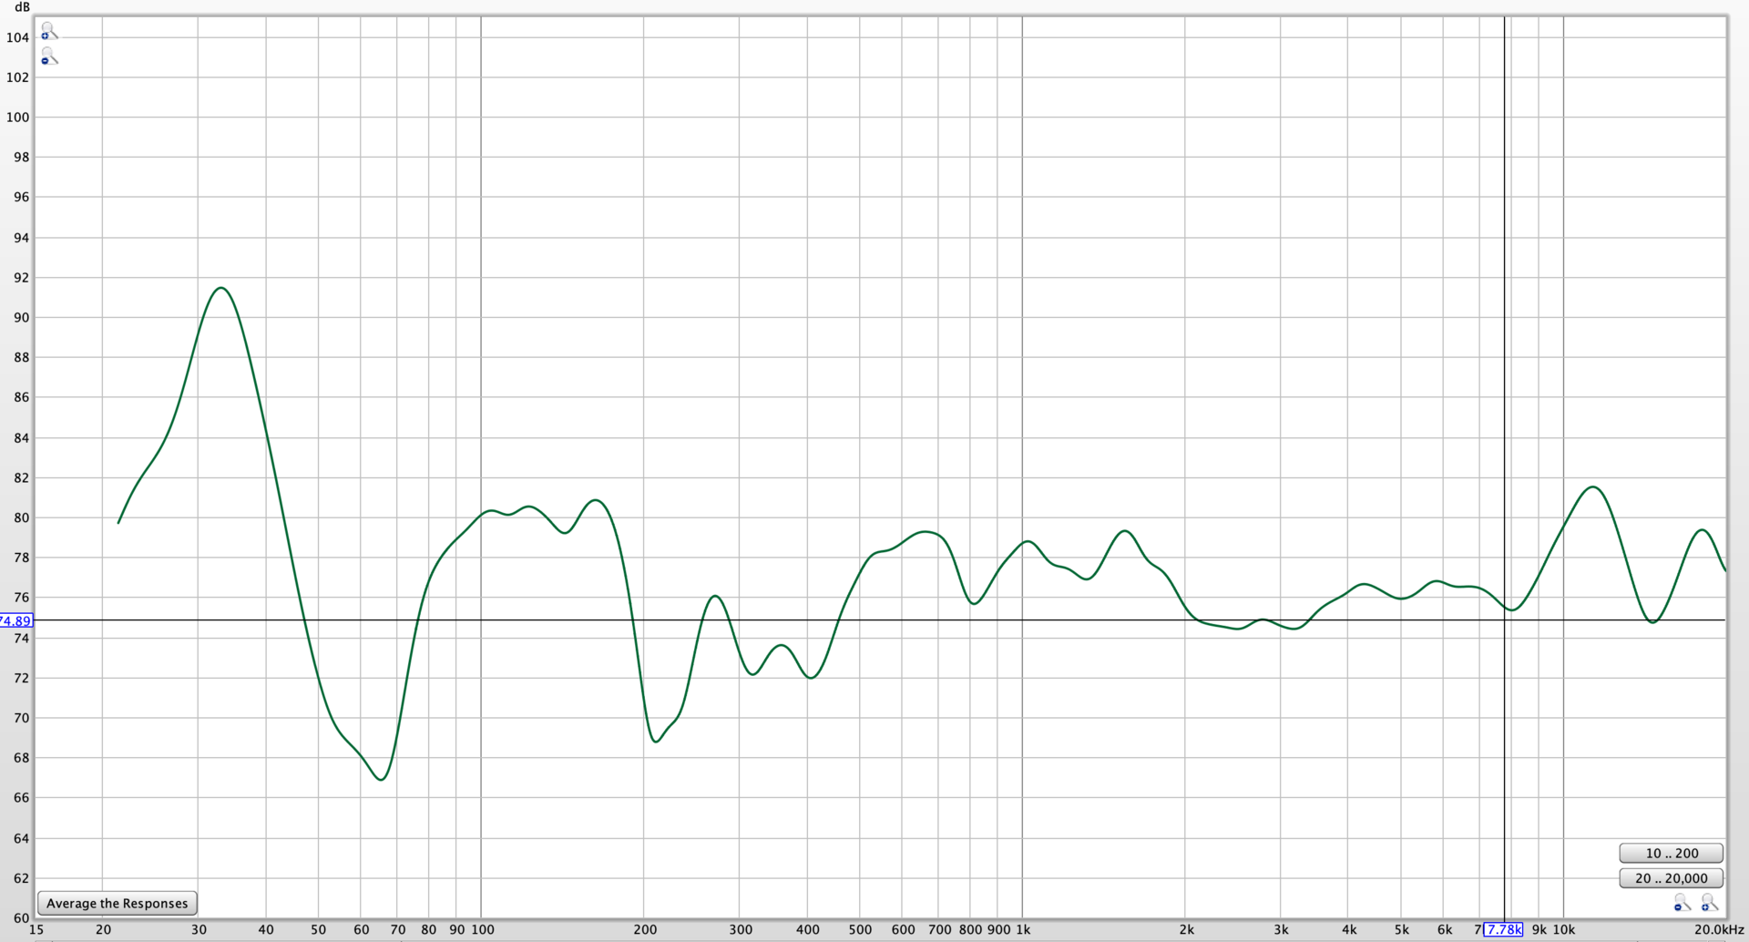Screen dimensions: 1749x942
Task: Click the 10k label on the frequency axis
Action: click(x=1564, y=929)
